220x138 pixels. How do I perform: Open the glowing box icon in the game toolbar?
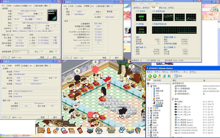(x=130, y=130)
